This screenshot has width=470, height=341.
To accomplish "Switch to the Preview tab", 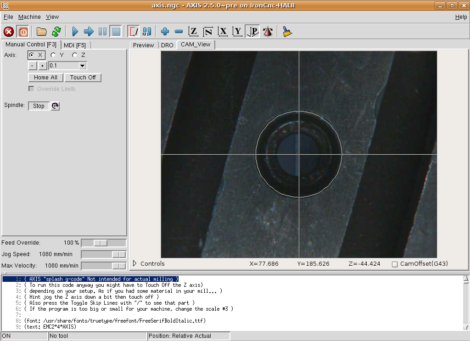I will coord(143,45).
